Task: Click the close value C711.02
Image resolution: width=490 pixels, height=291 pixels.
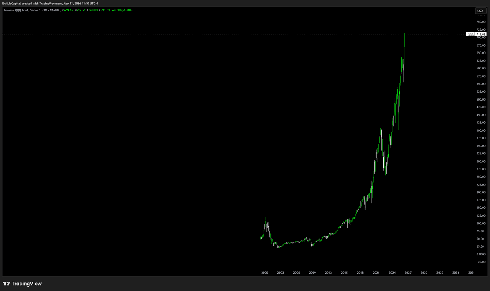Action: click(x=104, y=10)
